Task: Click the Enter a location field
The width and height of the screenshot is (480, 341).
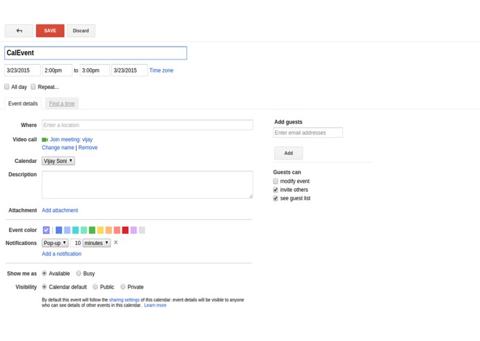Action: click(x=147, y=125)
